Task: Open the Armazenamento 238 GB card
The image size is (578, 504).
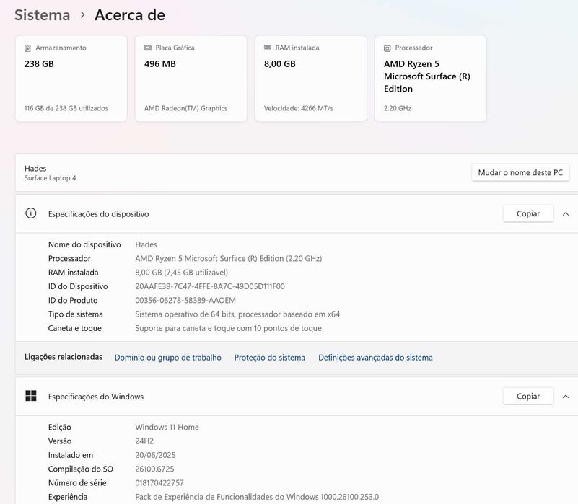Action: click(x=71, y=79)
